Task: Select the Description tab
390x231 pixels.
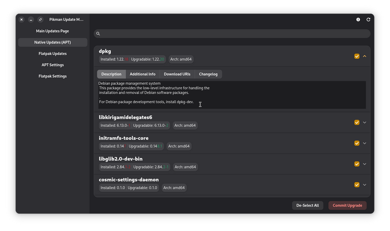Action: click(112, 74)
